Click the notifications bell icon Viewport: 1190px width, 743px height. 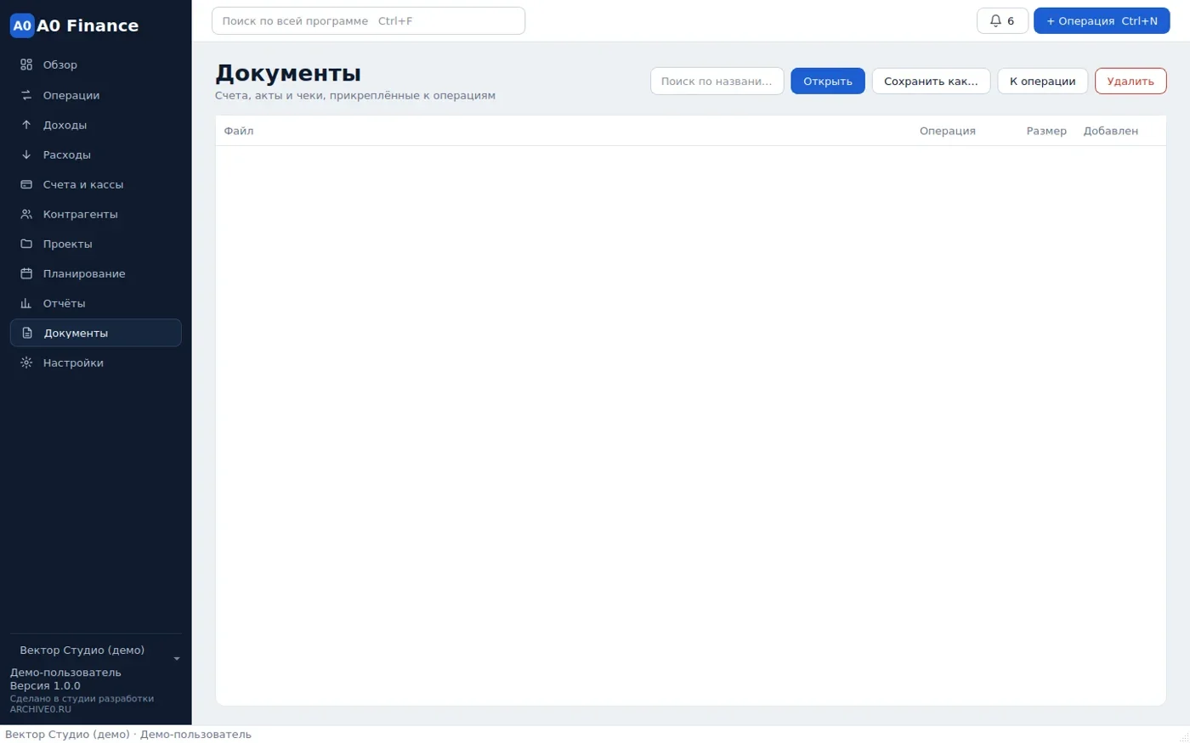click(995, 20)
